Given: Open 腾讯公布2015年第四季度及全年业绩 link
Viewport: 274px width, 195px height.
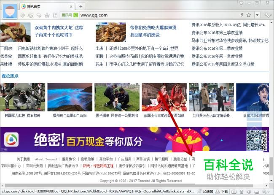Looking at the screenshot, I should coord(223,64).
